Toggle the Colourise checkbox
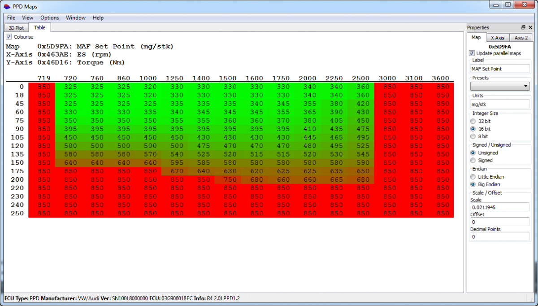The image size is (538, 306). [9, 37]
